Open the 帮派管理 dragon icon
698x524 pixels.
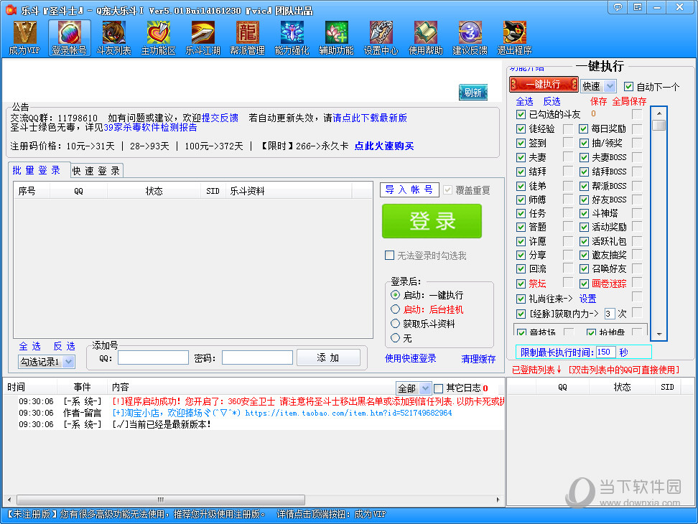point(248,38)
